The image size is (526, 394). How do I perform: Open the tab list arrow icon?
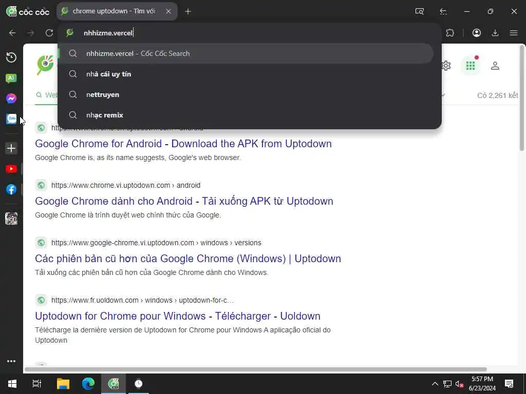click(443, 11)
